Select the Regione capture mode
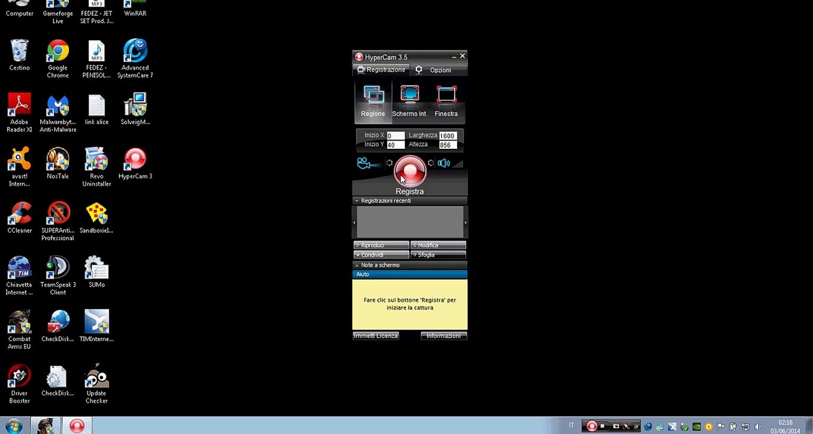The image size is (813, 434). [x=373, y=101]
